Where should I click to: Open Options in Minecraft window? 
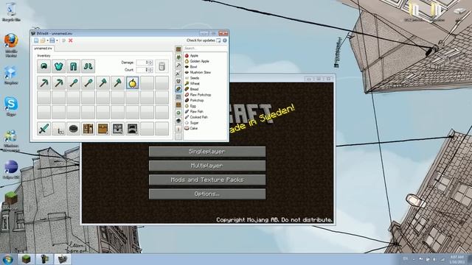[x=207, y=194]
